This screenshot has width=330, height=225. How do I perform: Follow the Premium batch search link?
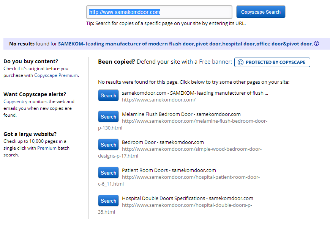[x=47, y=148]
